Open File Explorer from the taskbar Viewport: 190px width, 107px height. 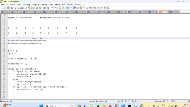tap(104, 106)
